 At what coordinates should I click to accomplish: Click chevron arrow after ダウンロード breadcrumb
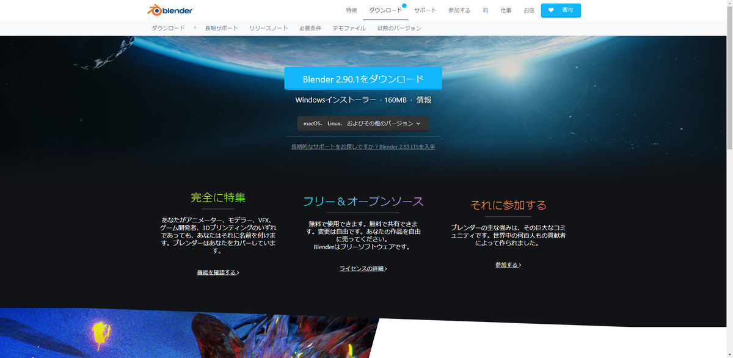point(195,27)
